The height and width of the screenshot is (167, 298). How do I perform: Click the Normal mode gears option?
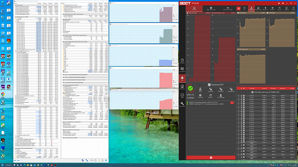221,90
